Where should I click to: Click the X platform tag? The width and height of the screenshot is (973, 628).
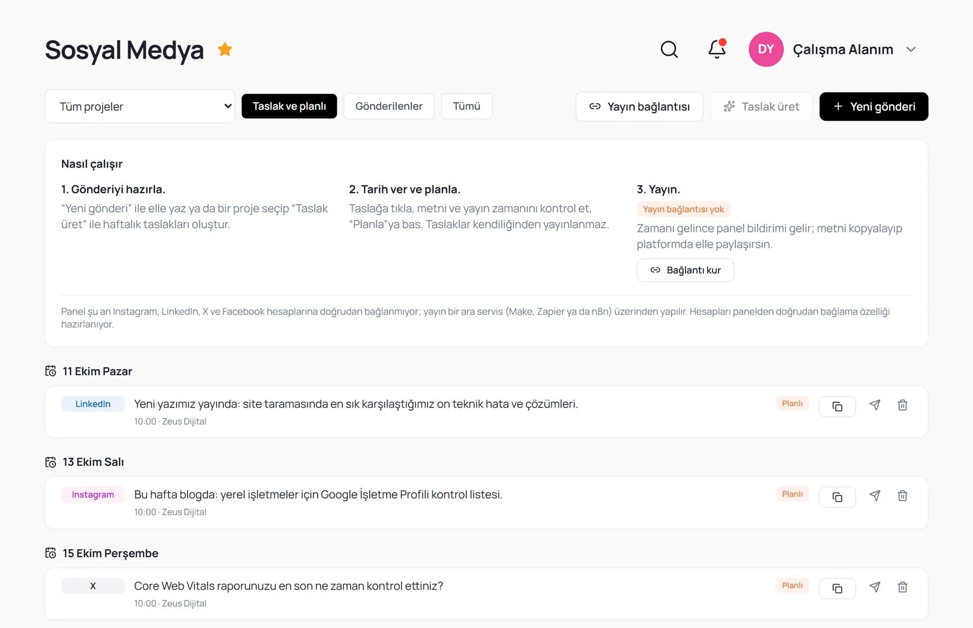pos(93,586)
